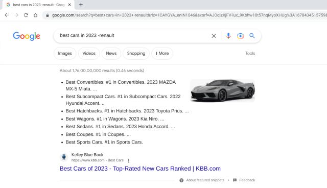Click 'Best Wagons' Kia Niro snippet line
This screenshot has width=327, height=188.
pos(114,119)
